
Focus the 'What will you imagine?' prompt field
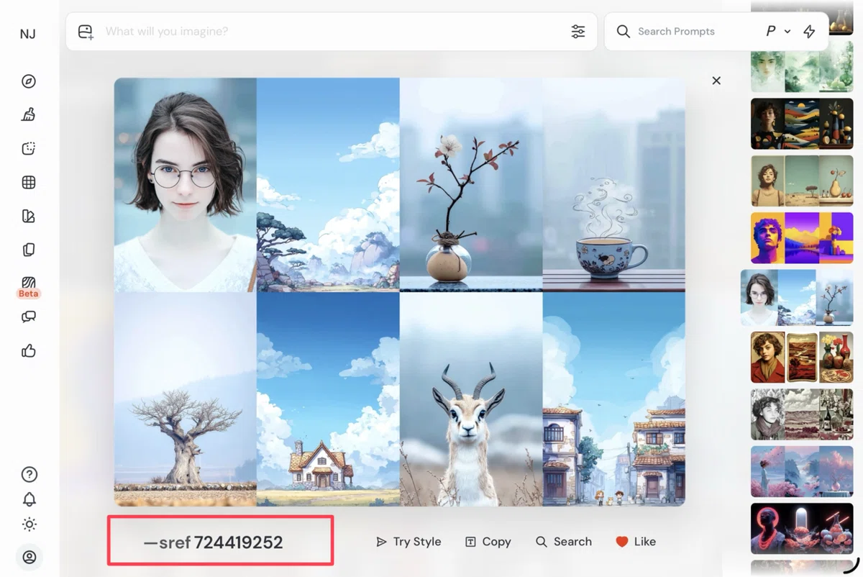click(331, 32)
